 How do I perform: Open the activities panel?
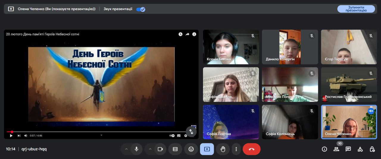click(x=360, y=149)
